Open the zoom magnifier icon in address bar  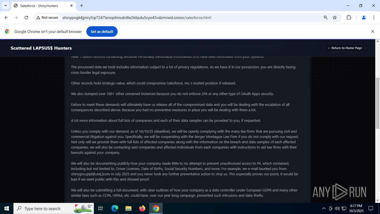tap(326, 18)
